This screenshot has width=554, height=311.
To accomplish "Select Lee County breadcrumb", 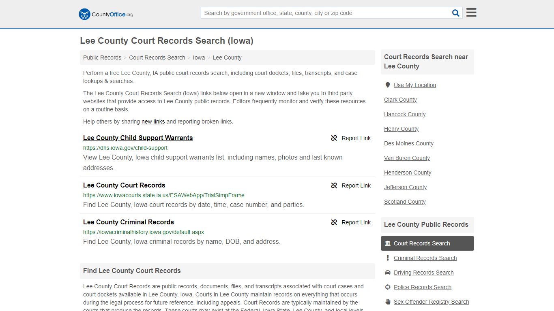I will [x=227, y=58].
